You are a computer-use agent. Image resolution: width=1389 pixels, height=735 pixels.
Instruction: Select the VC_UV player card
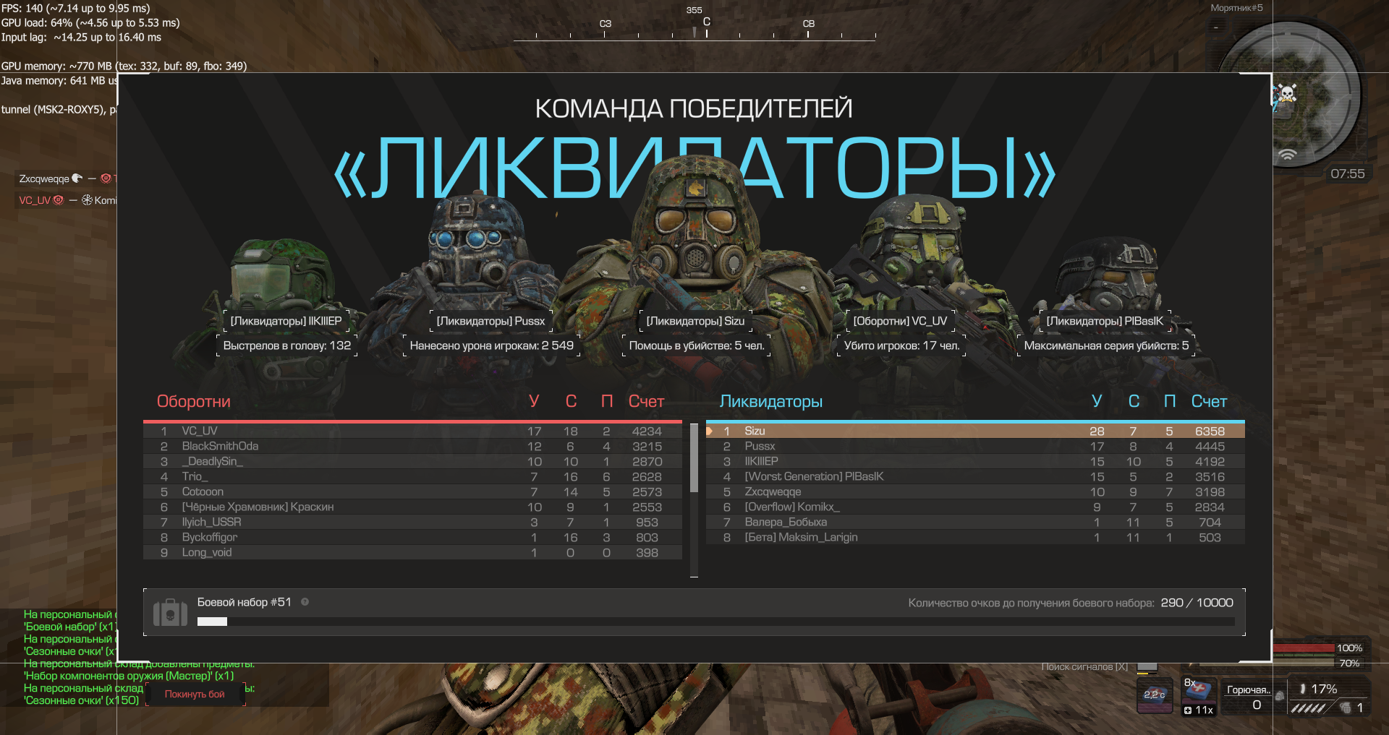(x=900, y=321)
